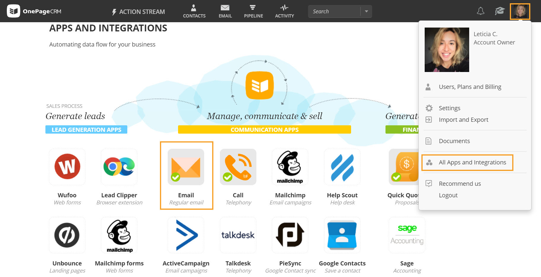This screenshot has width=541, height=277.
Task: Open the ActiveCampaign app
Action: pos(186,235)
